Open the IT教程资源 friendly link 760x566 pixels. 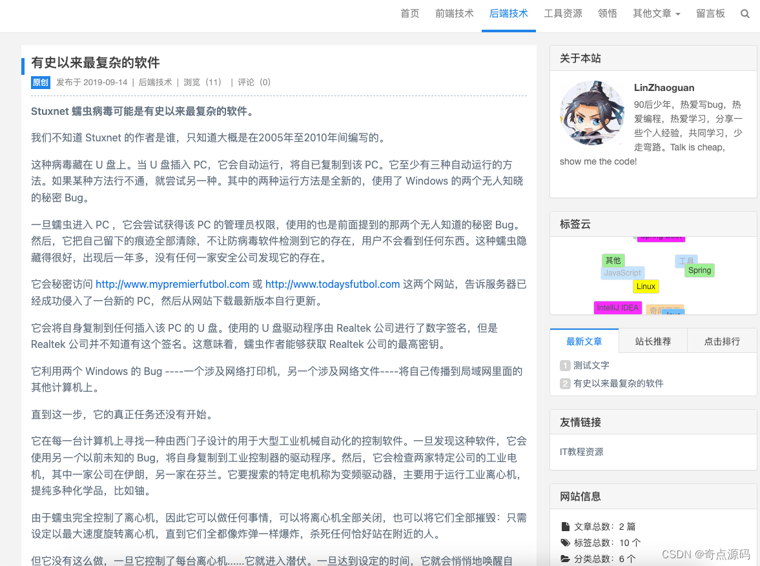(582, 452)
